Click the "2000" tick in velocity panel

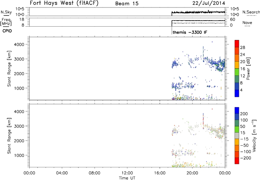point(19,141)
